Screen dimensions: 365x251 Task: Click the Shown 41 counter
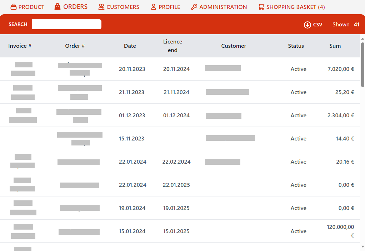point(346,25)
